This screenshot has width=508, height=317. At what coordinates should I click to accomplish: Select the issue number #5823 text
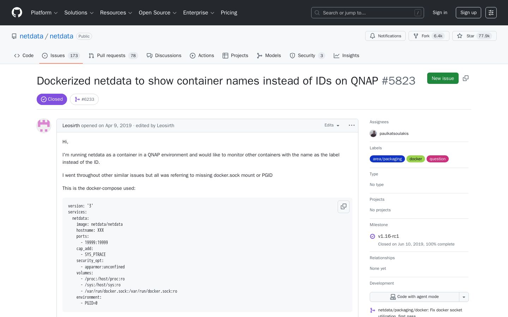[399, 81]
